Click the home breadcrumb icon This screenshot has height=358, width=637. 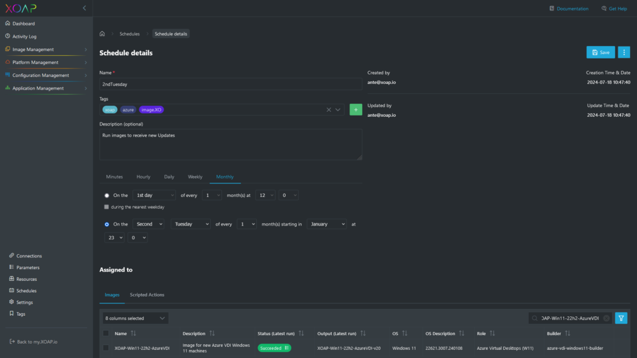point(102,34)
